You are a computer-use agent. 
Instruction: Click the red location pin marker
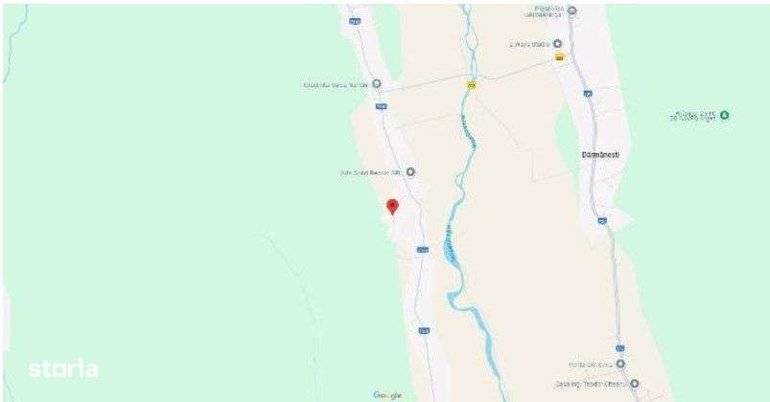coord(392,207)
